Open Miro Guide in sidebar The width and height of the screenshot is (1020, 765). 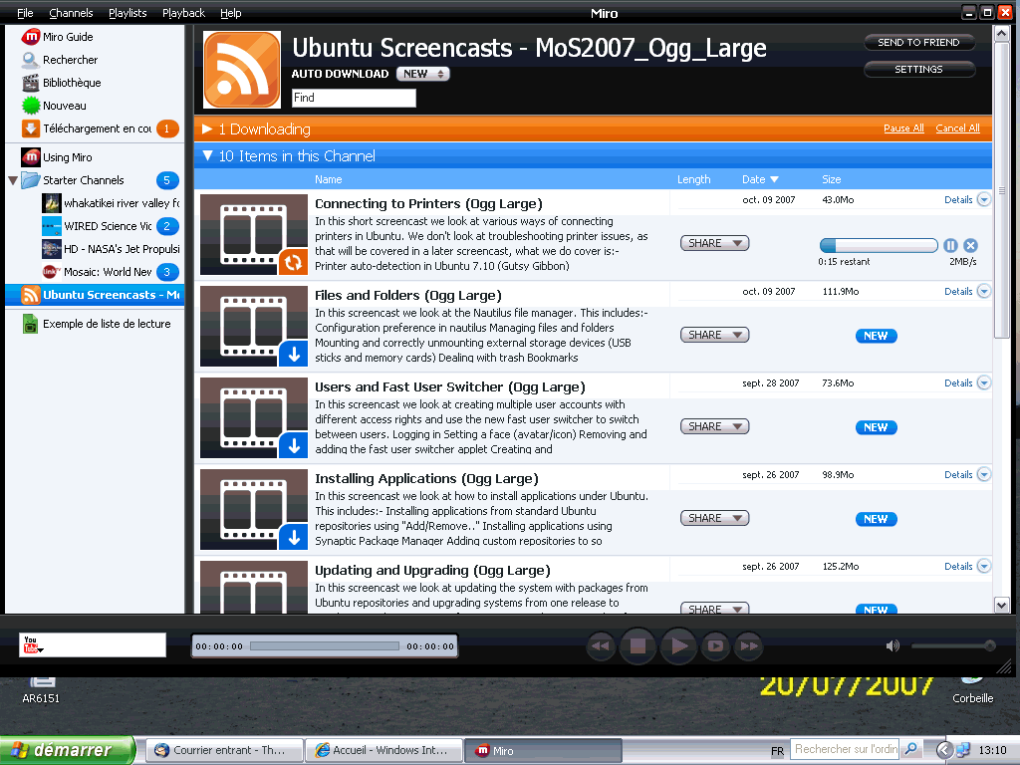67,37
